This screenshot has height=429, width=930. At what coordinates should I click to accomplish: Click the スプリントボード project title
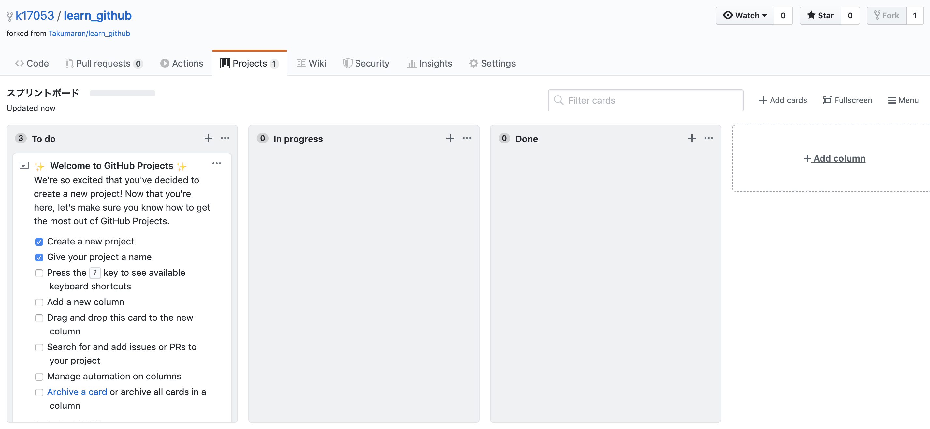pos(43,93)
